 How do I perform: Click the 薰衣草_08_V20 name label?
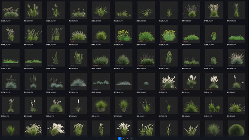[51, 68]
